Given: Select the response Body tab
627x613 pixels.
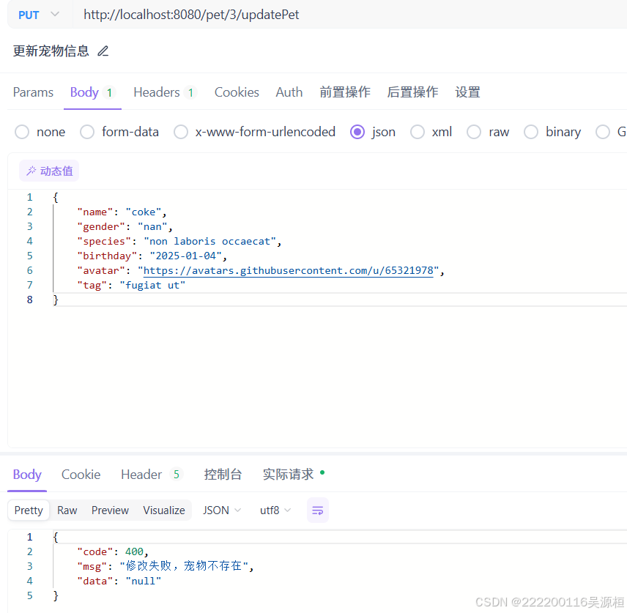Looking at the screenshot, I should tap(27, 475).
